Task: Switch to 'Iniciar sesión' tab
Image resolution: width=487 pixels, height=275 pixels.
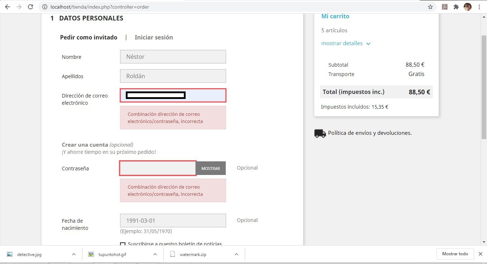Action: coord(154,37)
